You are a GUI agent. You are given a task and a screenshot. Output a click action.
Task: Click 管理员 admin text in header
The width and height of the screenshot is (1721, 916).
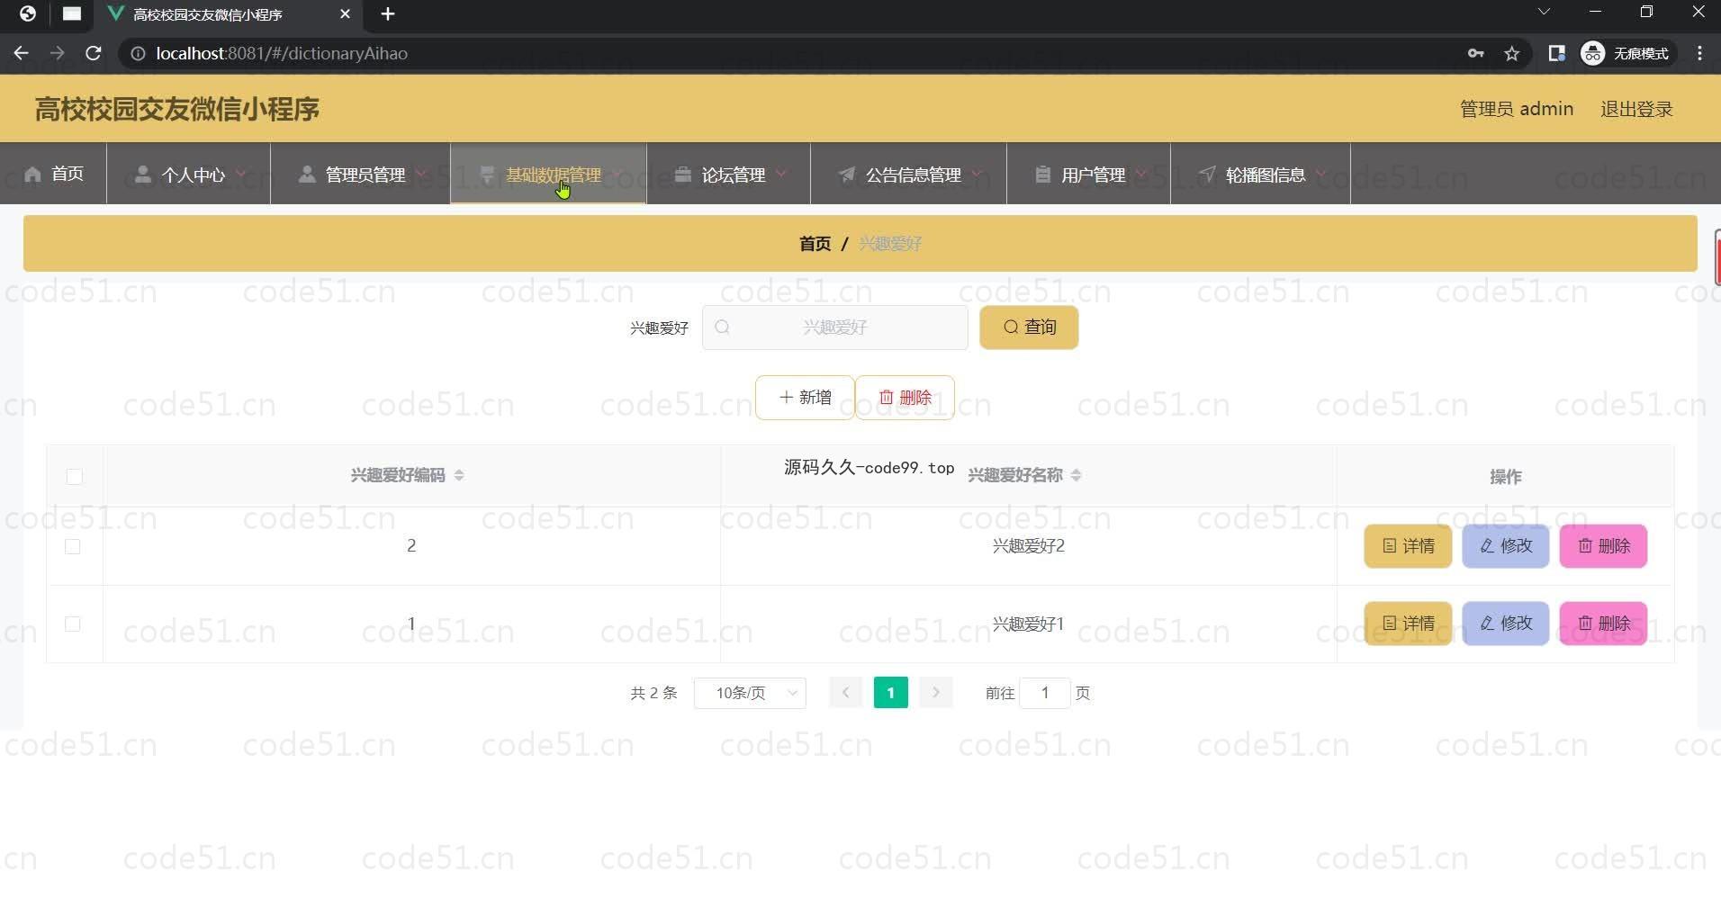(x=1517, y=109)
